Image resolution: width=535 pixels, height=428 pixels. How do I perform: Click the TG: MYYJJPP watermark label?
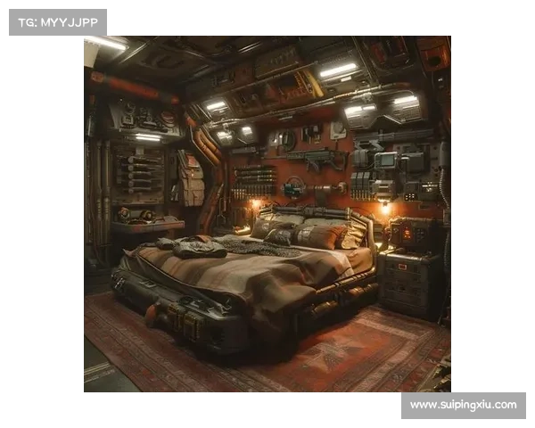[x=57, y=21]
